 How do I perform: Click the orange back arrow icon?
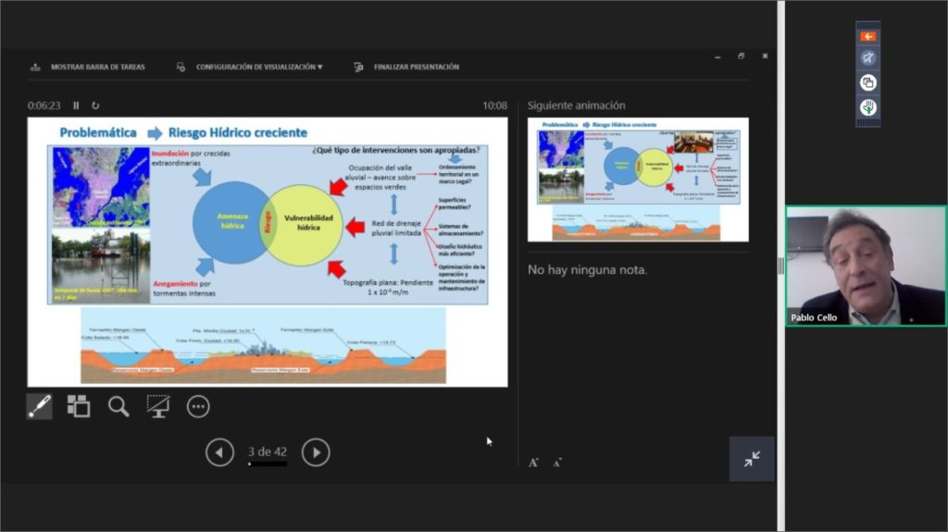click(867, 37)
